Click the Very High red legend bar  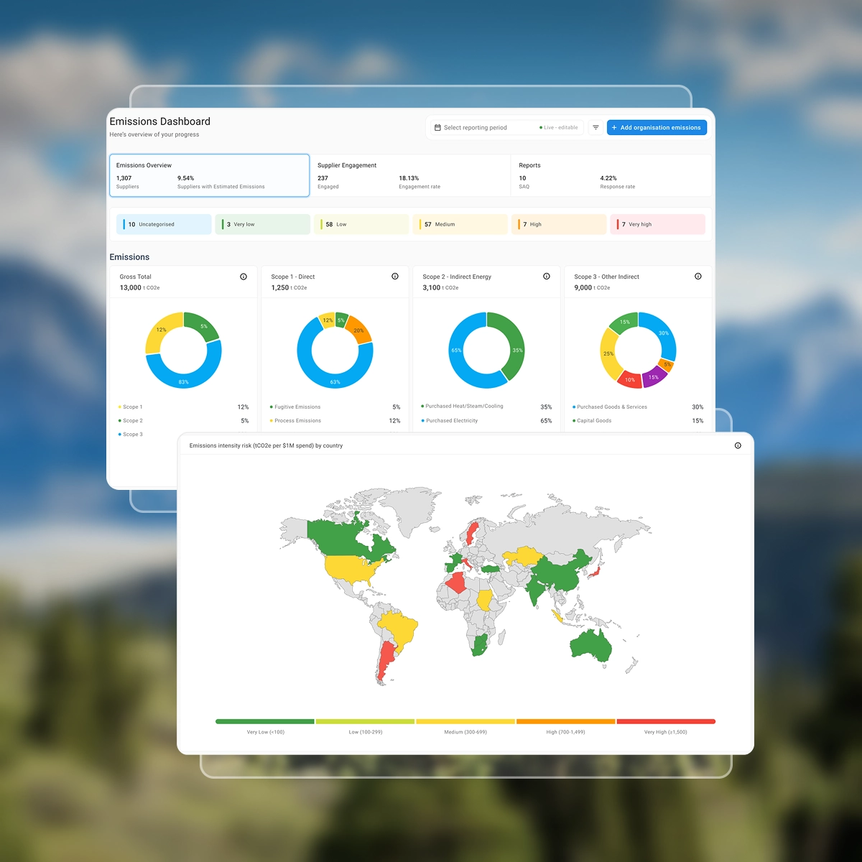point(665,721)
